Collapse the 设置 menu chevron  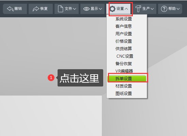(126, 9)
